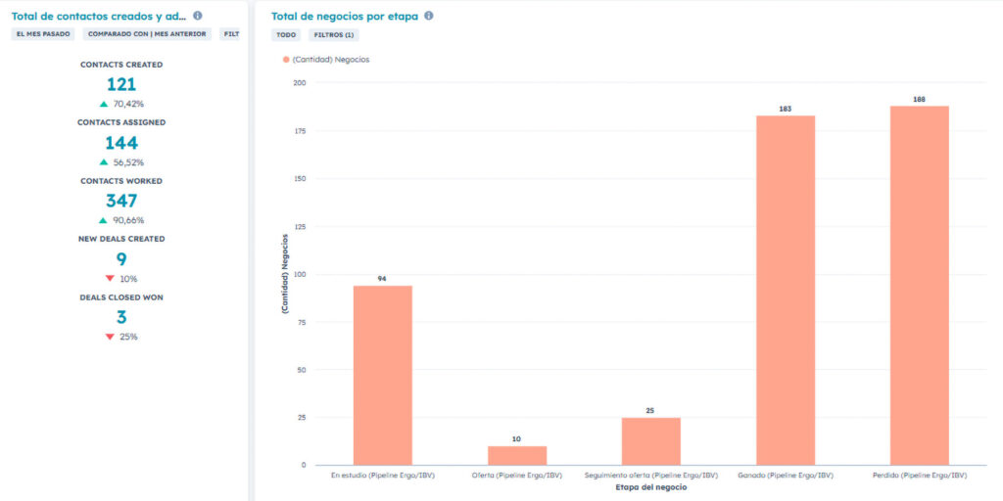Select the TODO filter chip
1003x501 pixels.
286,34
